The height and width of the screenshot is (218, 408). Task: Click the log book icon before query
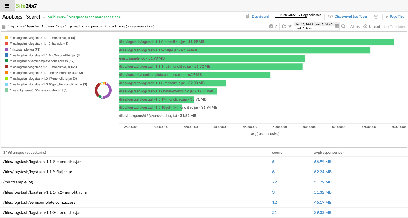[x=4, y=27]
